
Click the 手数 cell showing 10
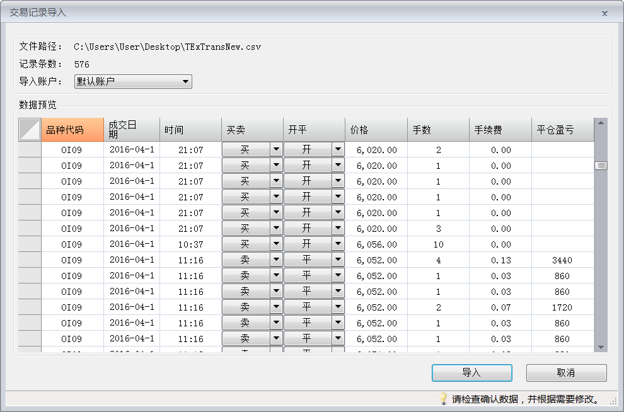click(x=438, y=244)
